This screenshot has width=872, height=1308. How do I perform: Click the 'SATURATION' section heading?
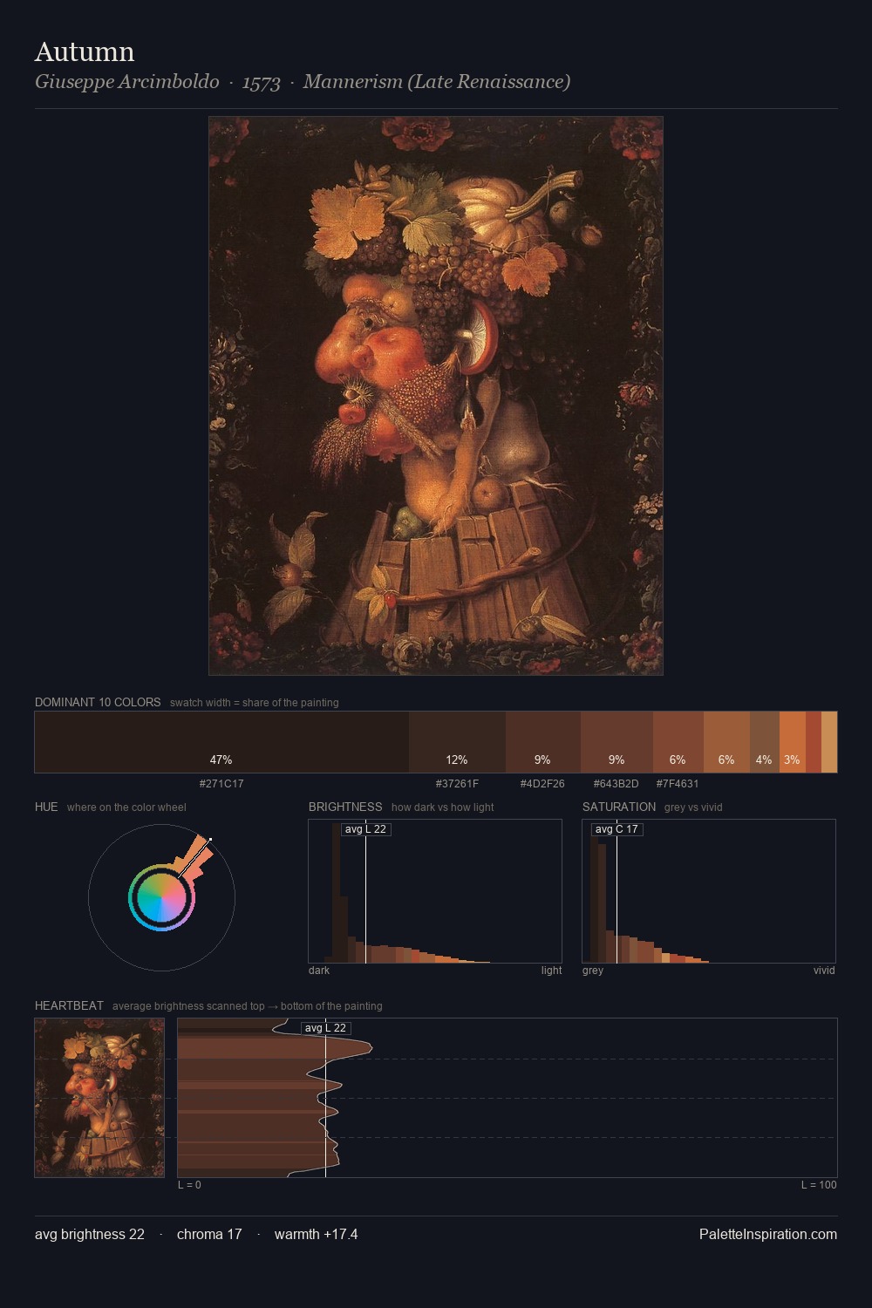tap(619, 807)
